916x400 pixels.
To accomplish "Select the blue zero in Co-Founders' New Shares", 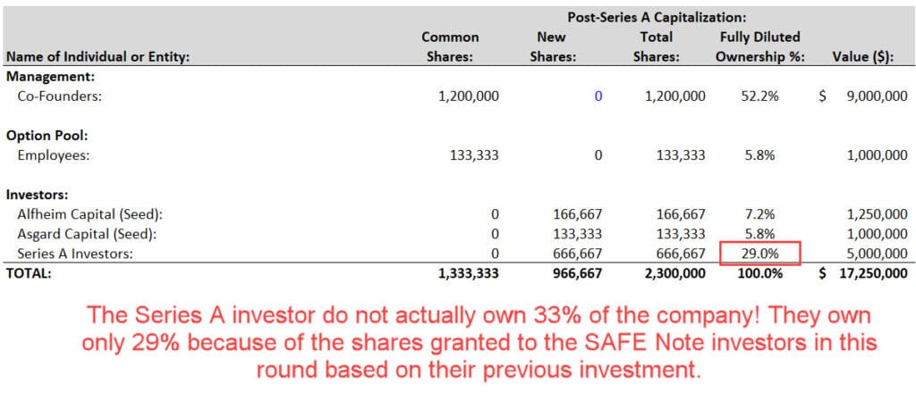I will 598,96.
